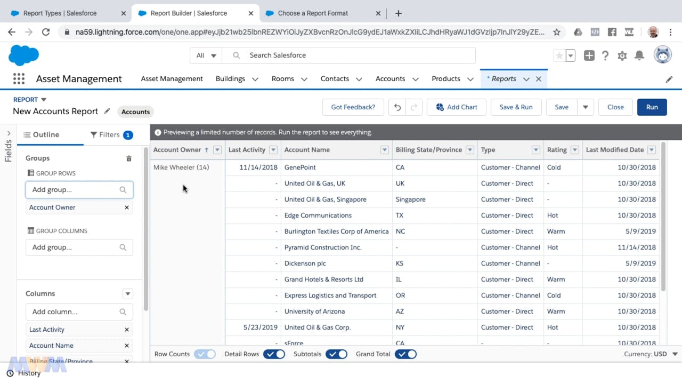
Task: Click the Close button
Action: pyautogui.click(x=615, y=107)
